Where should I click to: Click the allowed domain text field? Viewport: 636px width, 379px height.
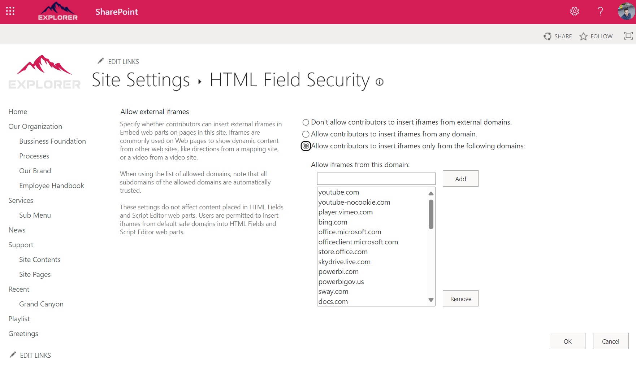pos(376,179)
